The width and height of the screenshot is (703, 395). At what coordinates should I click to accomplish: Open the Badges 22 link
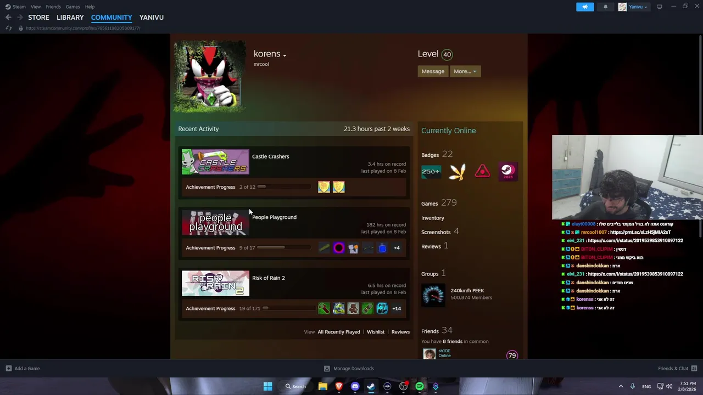(437, 155)
